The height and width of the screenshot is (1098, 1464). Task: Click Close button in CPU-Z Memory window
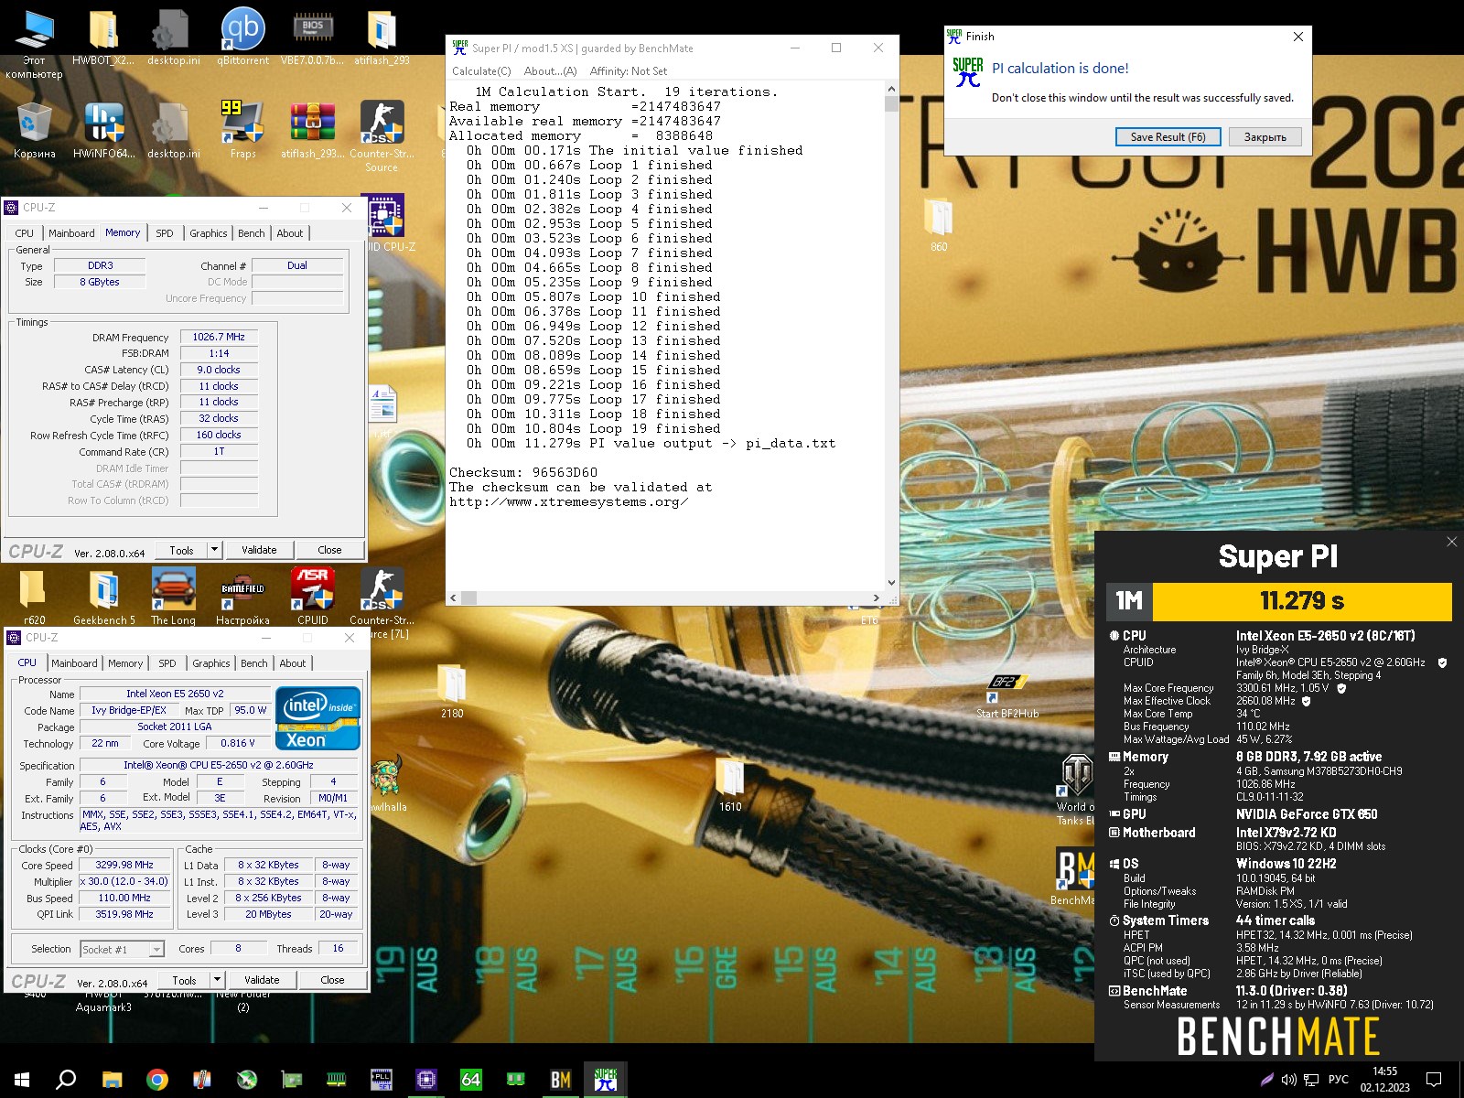pyautogui.click(x=329, y=550)
